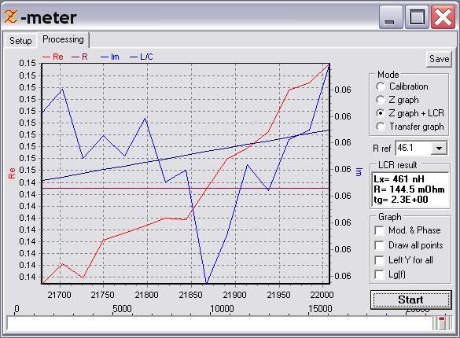Screen dimensions: 460x338
Task: Close the Z-meter window
Action: (443, 18)
